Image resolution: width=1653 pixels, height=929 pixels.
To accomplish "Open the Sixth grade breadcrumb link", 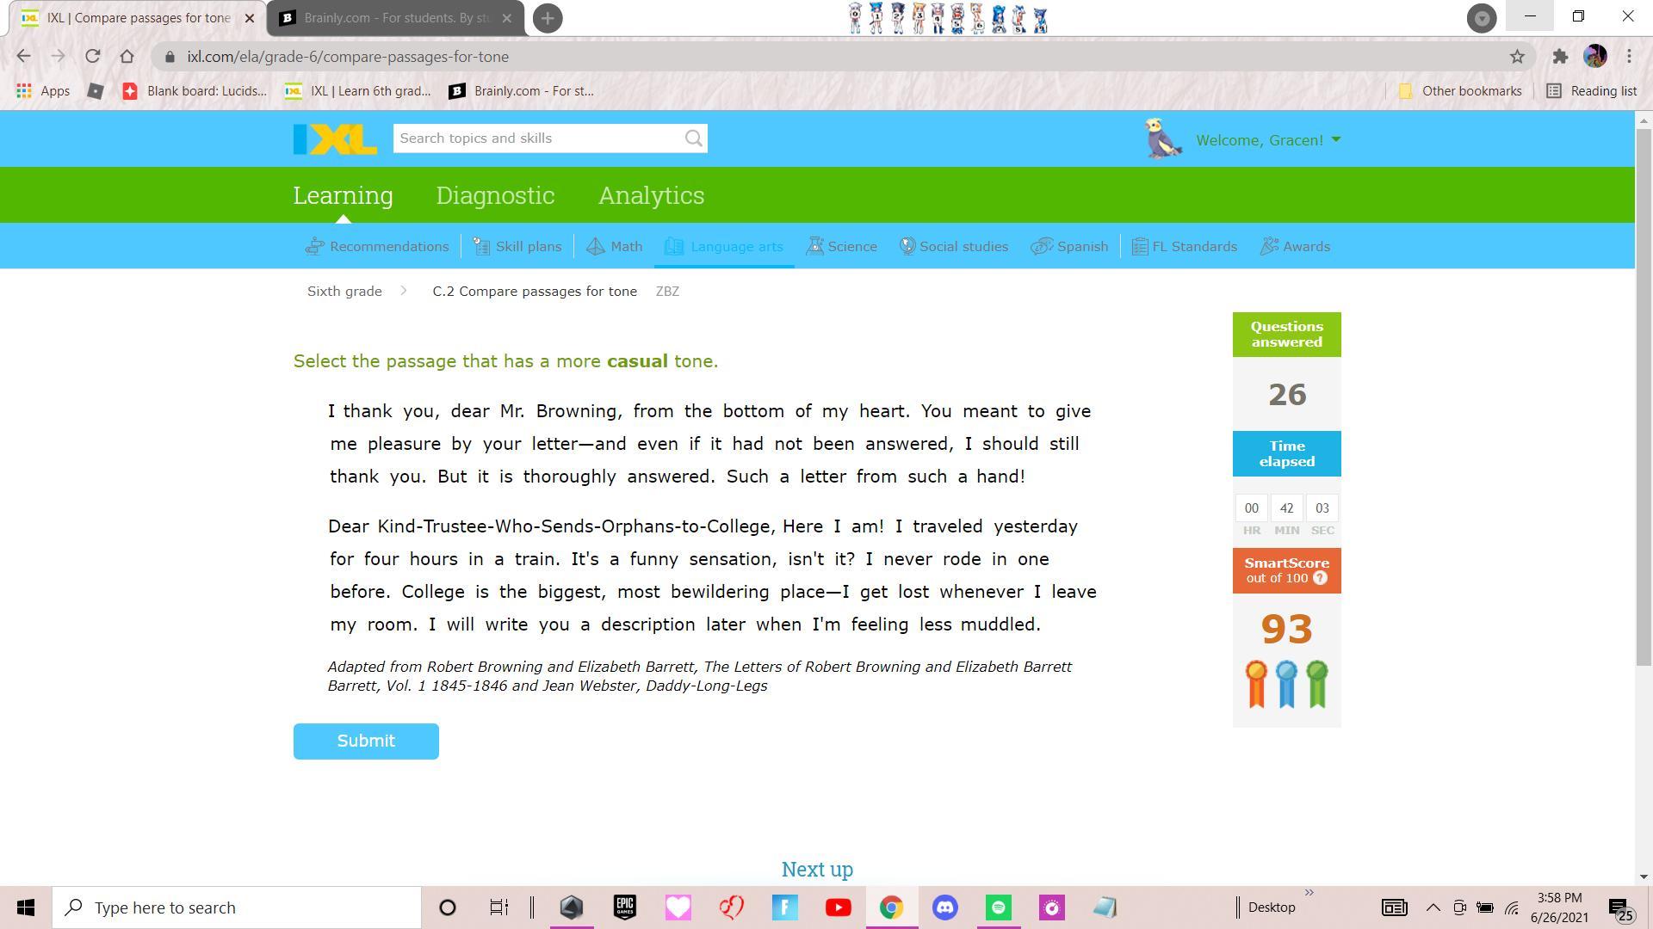I will tap(344, 292).
